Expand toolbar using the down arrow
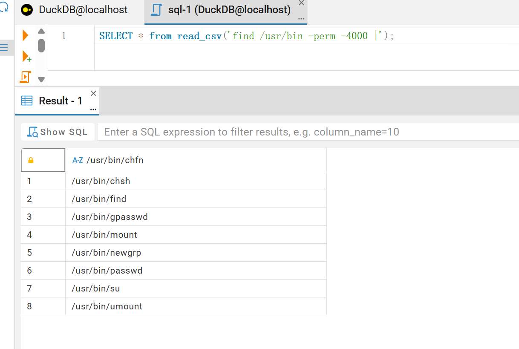The height and width of the screenshot is (349, 519). pyautogui.click(x=41, y=79)
